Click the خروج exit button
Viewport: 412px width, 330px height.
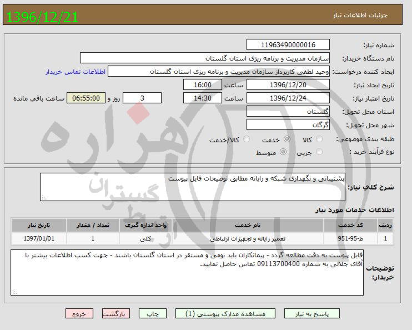(79, 314)
